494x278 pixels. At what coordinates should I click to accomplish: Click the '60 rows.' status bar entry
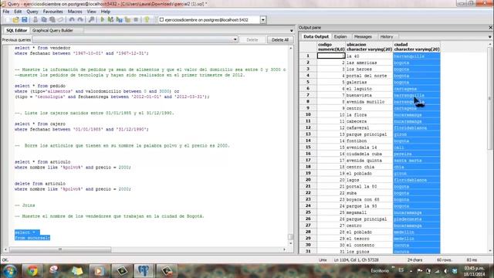(445, 260)
